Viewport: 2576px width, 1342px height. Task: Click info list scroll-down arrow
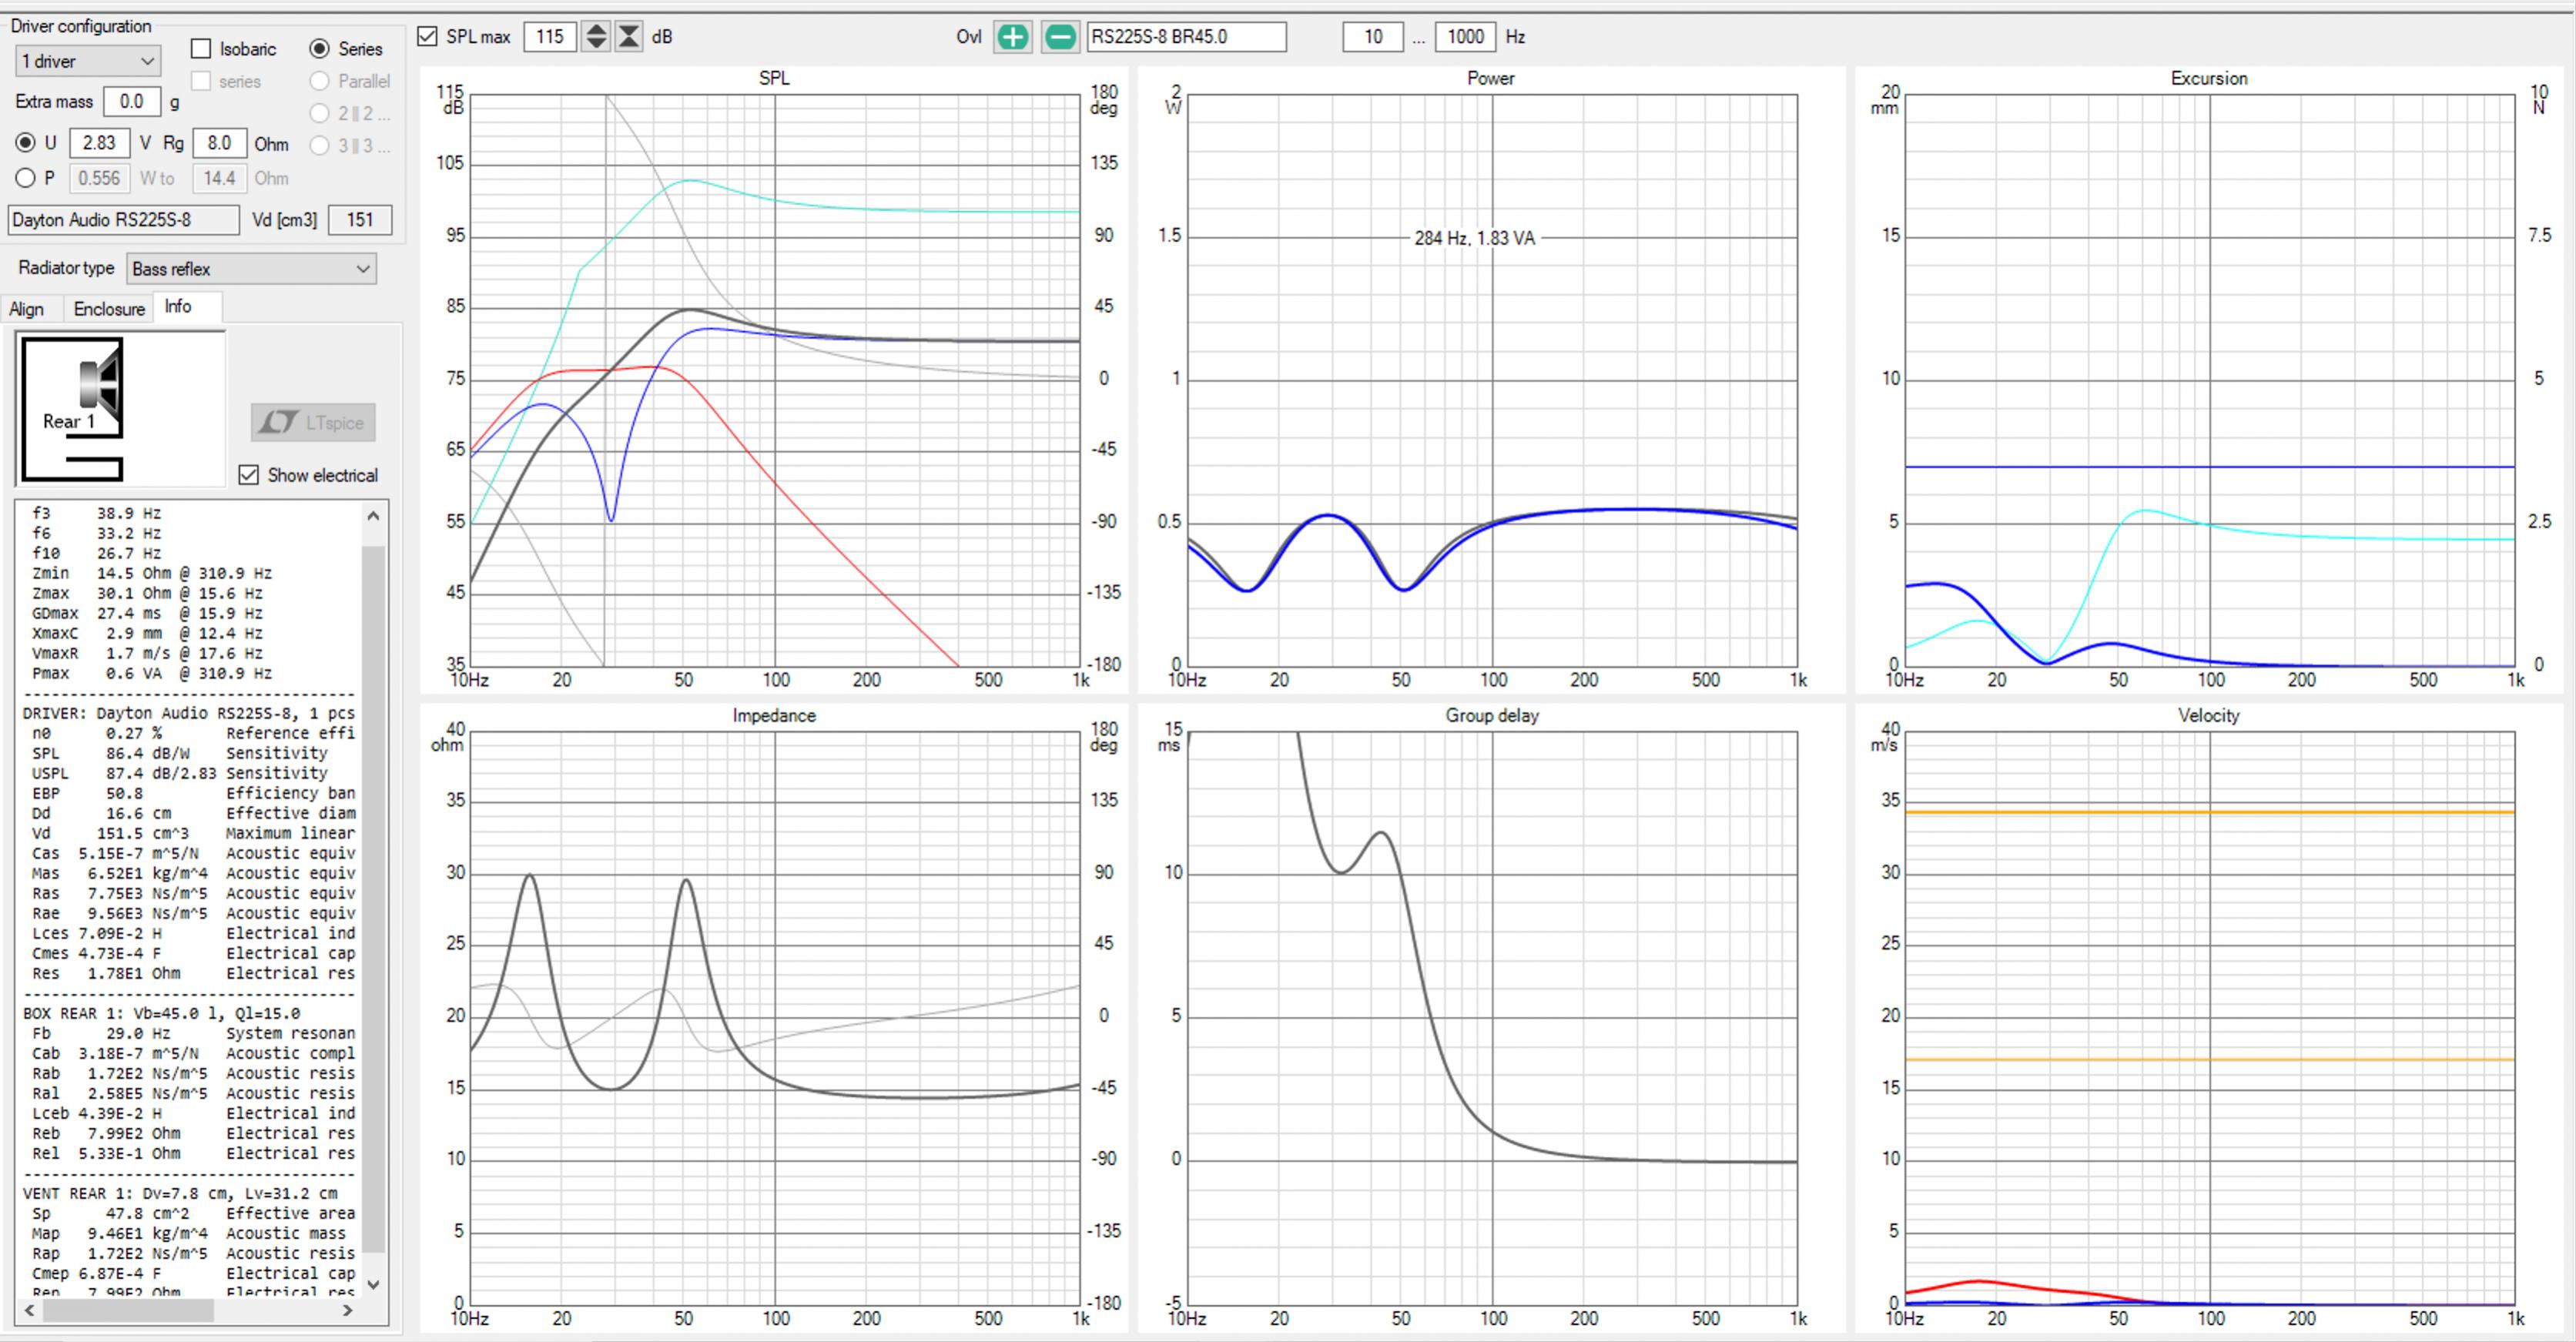pyautogui.click(x=373, y=1284)
